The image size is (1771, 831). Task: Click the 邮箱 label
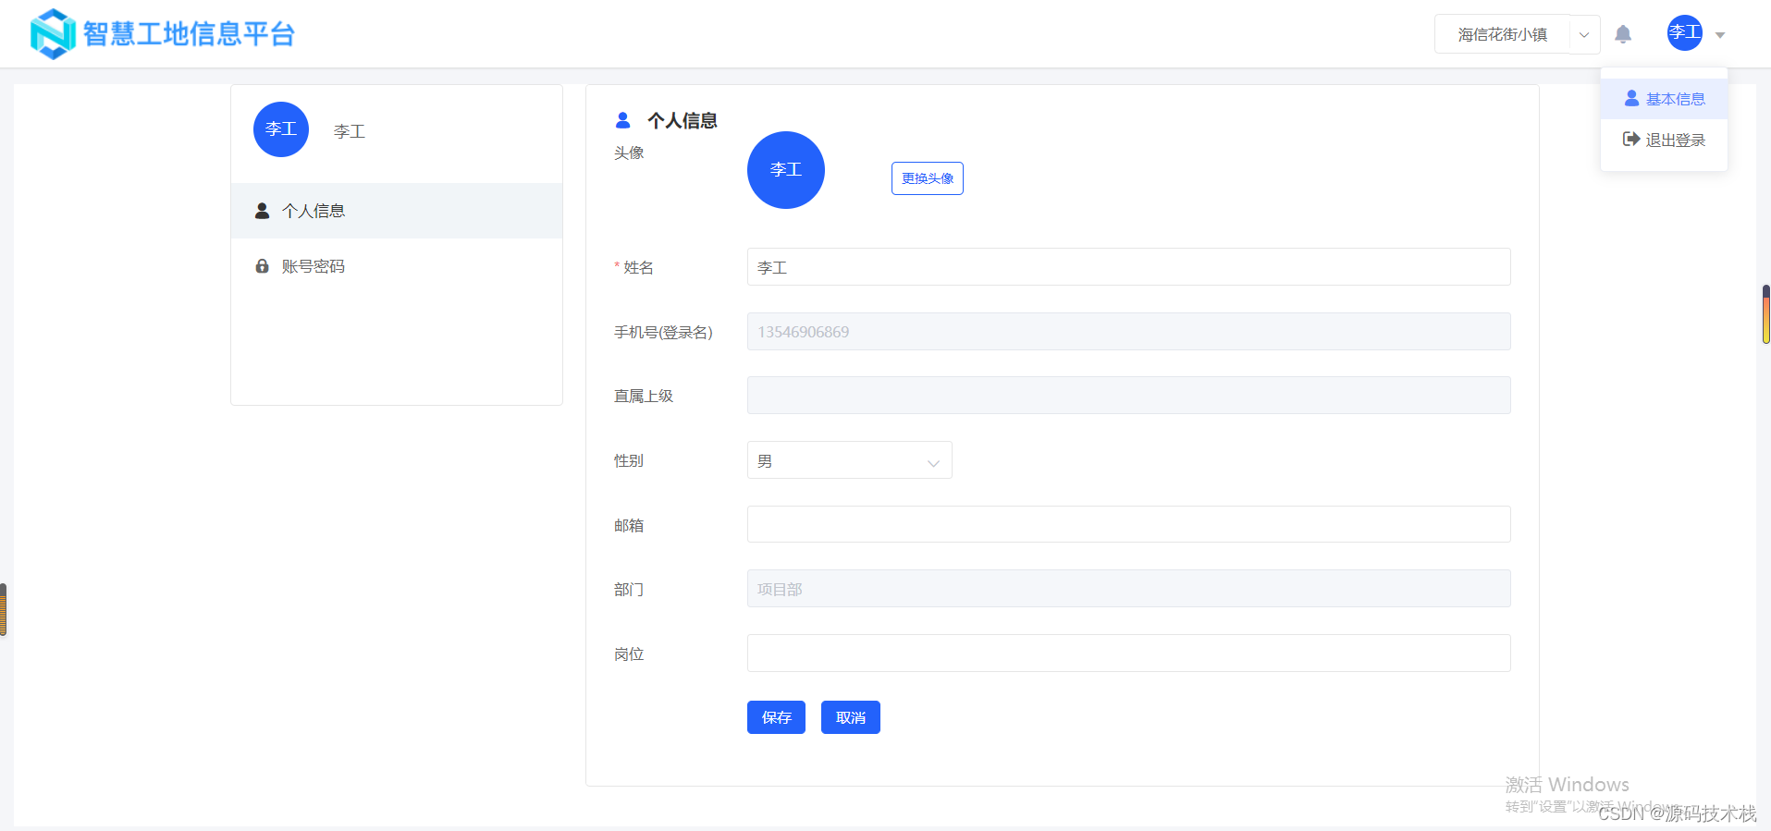[629, 525]
